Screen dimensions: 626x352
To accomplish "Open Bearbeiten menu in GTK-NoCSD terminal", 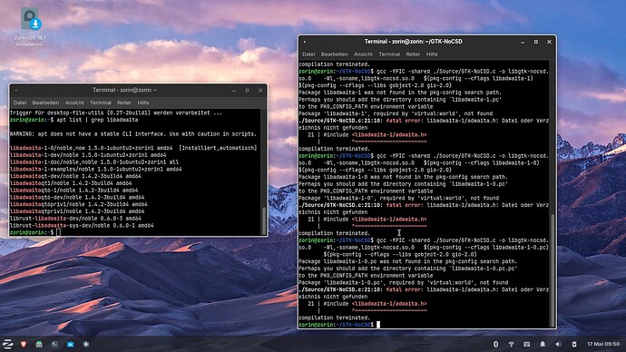I will 334,54.
